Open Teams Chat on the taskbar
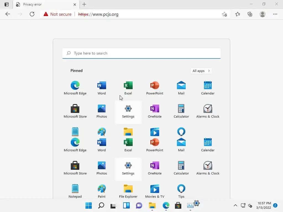 pyautogui.click(x=139, y=205)
